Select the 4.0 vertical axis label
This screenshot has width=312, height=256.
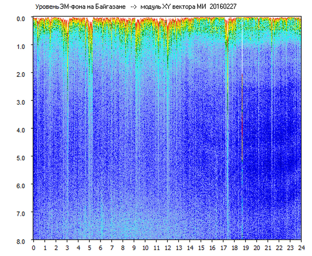click(x=22, y=129)
